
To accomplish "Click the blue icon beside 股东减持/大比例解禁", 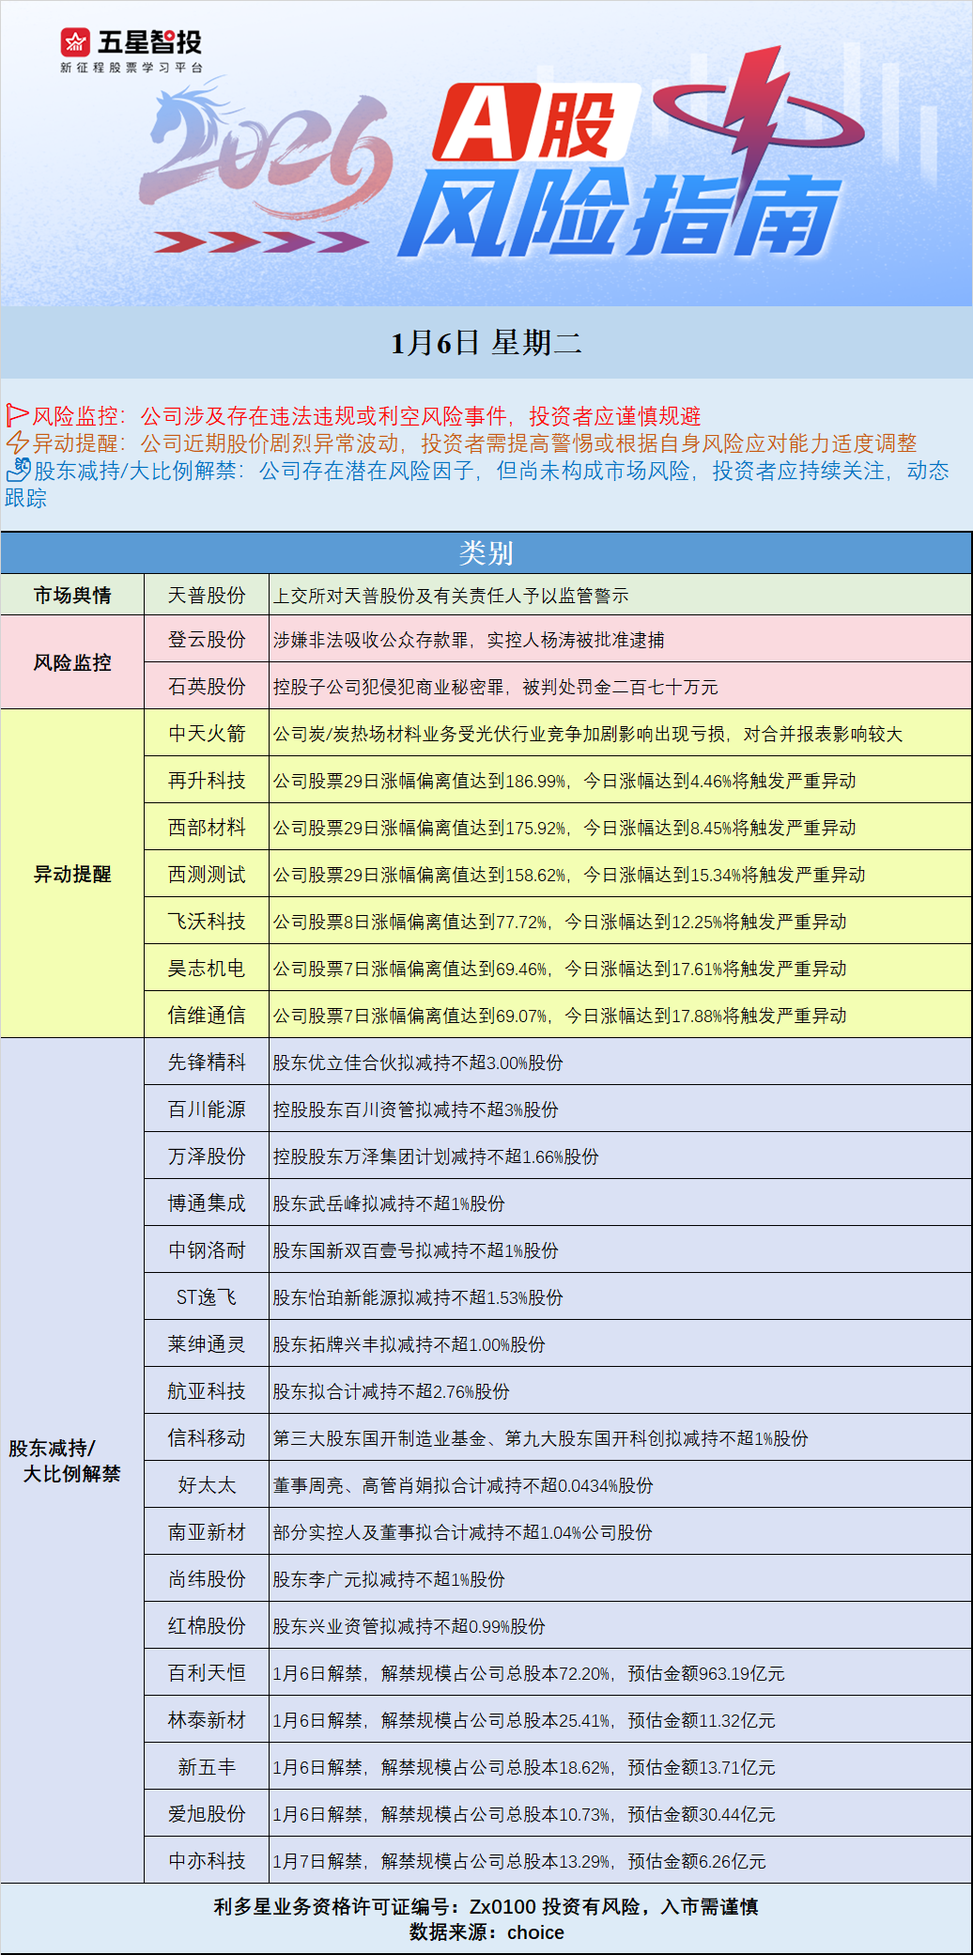I will pyautogui.click(x=18, y=470).
